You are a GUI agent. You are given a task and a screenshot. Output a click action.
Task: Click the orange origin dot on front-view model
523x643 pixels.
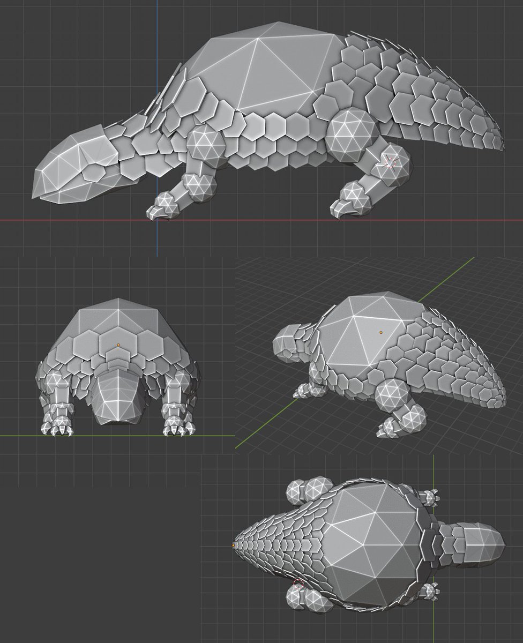118,345
